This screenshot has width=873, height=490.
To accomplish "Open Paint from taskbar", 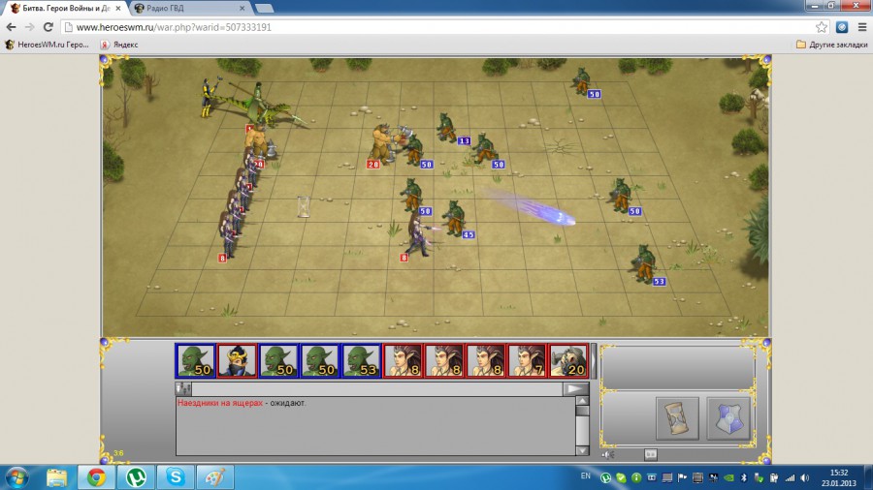I will click(215, 477).
